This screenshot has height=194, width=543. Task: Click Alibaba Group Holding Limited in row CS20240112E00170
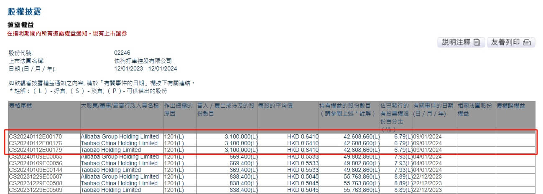click(x=120, y=136)
